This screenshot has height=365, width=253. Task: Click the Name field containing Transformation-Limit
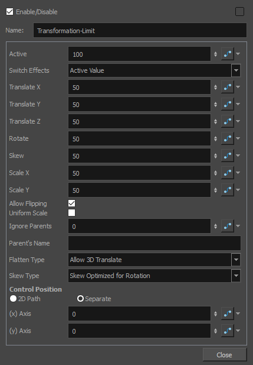(x=140, y=31)
